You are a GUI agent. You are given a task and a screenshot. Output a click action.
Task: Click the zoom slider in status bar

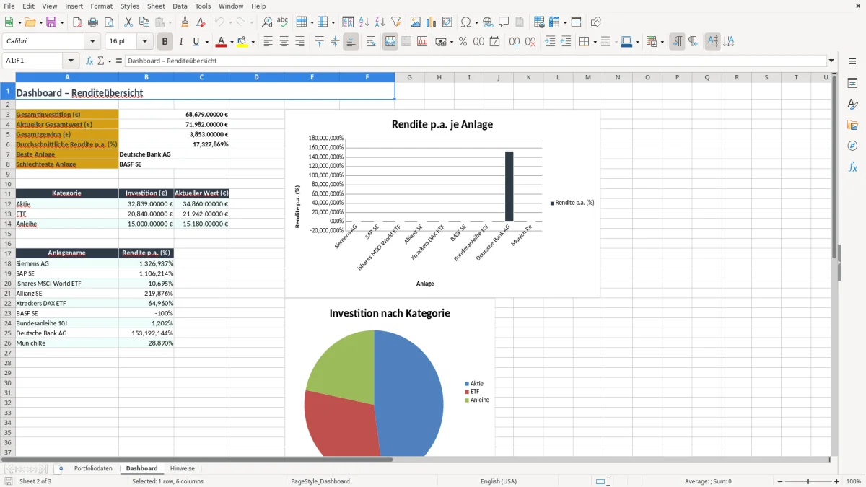[x=808, y=481]
